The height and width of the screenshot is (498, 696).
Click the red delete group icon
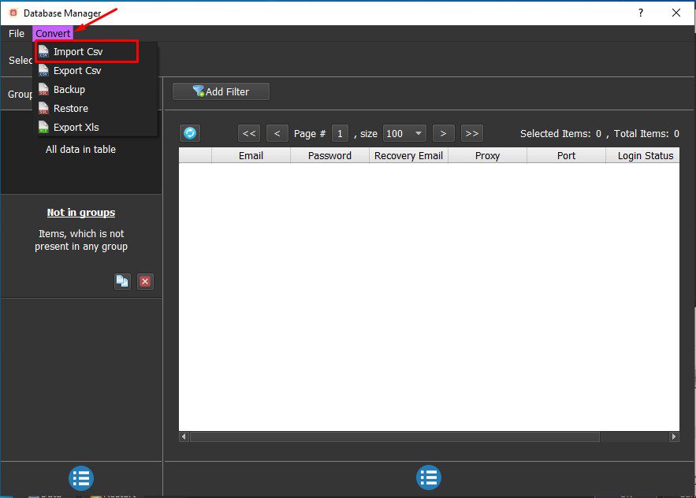click(145, 281)
